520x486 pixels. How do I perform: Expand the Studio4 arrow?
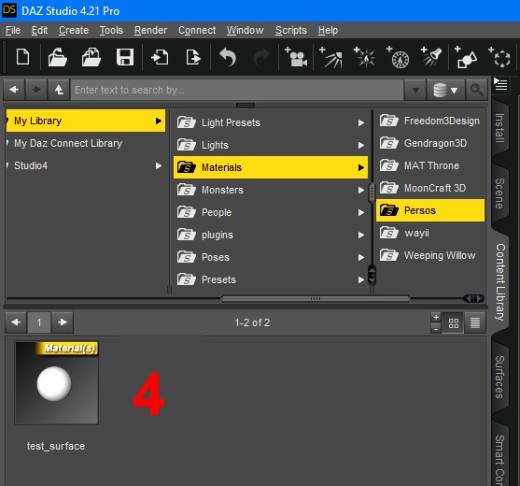pyautogui.click(x=159, y=165)
